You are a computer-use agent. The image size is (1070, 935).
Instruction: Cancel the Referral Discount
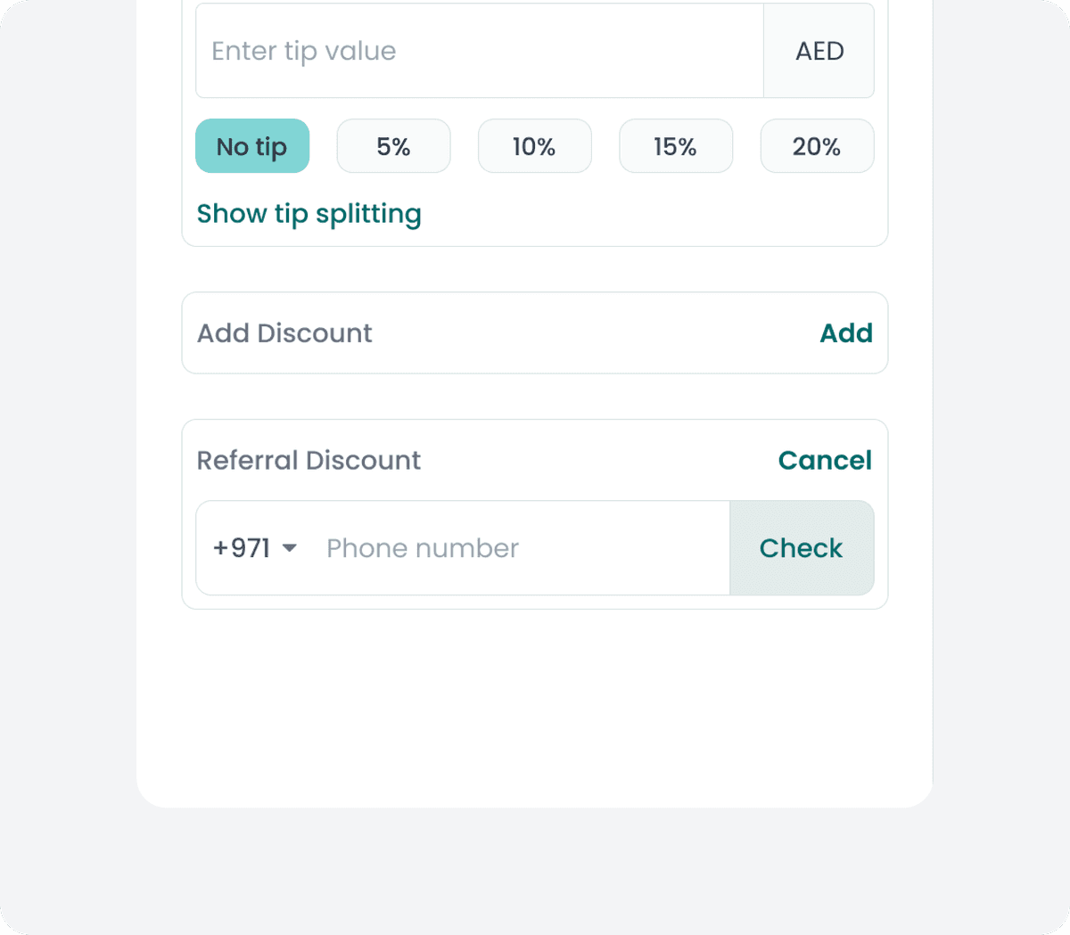(x=825, y=460)
